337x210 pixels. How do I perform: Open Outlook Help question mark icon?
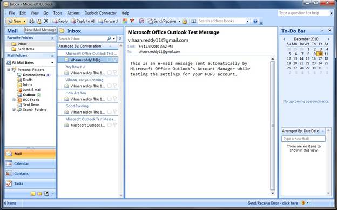click(x=255, y=21)
